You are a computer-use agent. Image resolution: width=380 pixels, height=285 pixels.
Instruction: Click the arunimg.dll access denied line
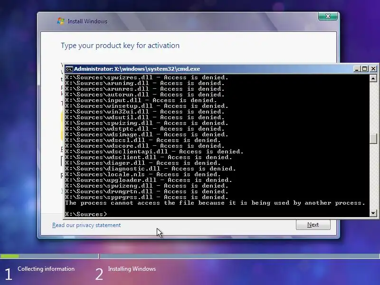click(x=145, y=83)
